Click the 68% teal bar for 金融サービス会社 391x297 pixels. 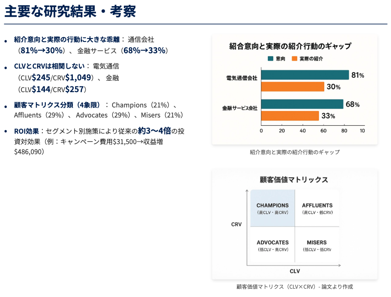[x=302, y=104]
